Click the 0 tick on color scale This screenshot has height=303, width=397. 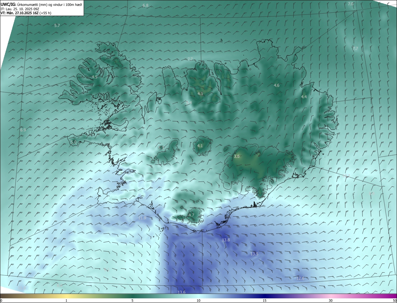[x=1, y=301]
